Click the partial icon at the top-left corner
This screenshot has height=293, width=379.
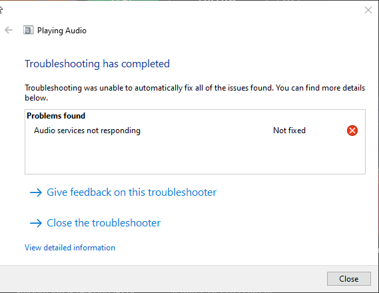pos(1,10)
